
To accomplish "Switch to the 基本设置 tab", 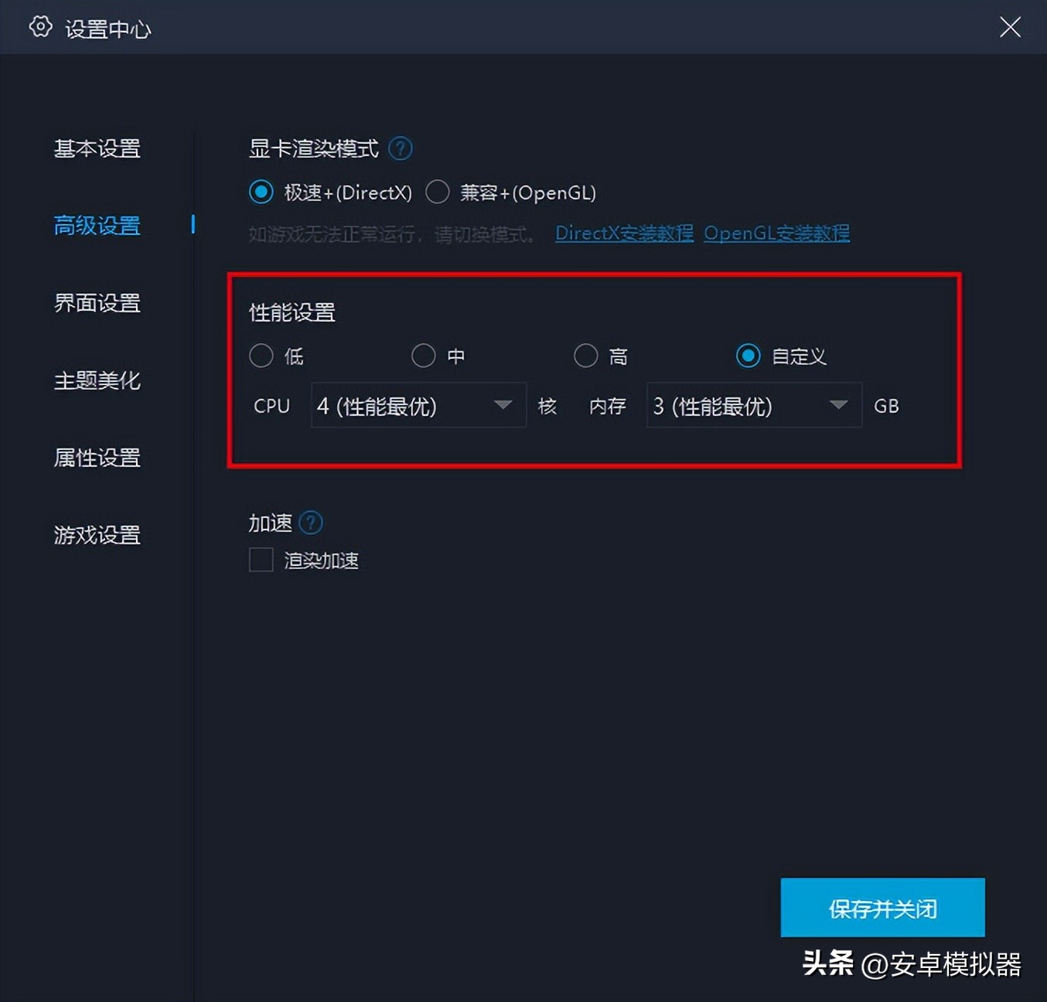I will [96, 149].
